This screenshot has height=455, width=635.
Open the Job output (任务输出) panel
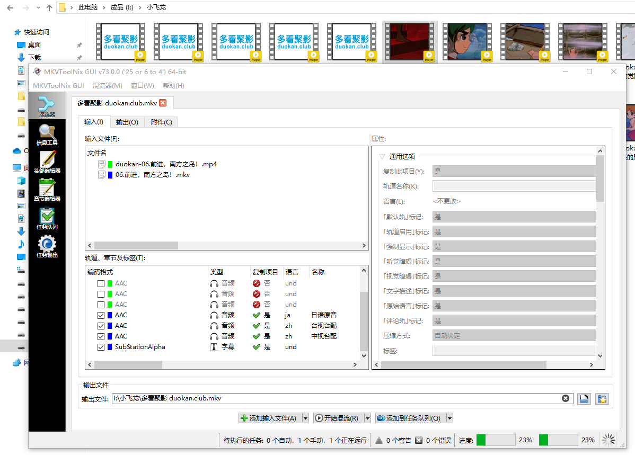point(47,247)
